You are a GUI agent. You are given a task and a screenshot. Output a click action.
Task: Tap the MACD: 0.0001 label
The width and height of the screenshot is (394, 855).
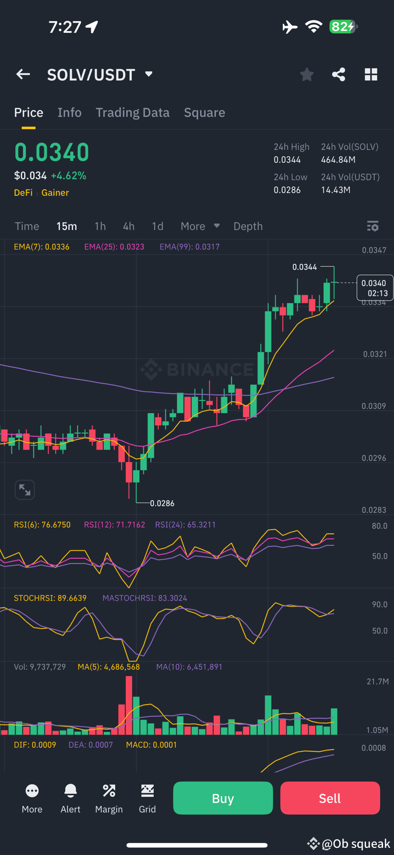point(151,744)
